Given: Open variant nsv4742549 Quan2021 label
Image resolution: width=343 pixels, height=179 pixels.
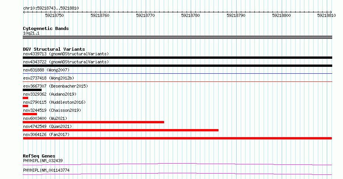Looking at the screenshot, I should [x=47, y=126].
